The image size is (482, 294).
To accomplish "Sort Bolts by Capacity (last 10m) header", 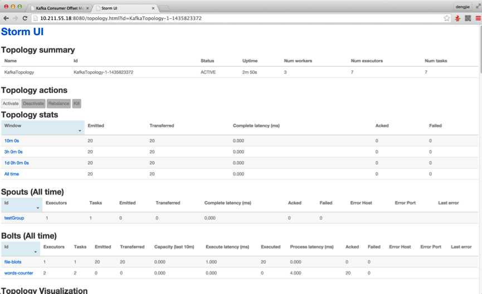I will pyautogui.click(x=174, y=247).
